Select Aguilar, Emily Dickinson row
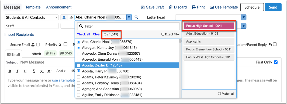 click(127, 95)
